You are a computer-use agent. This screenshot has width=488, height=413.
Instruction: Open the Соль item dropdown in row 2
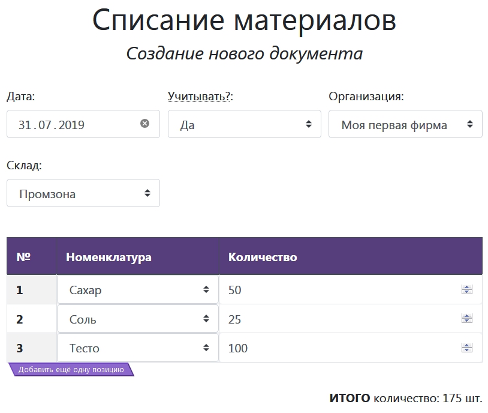pos(138,319)
